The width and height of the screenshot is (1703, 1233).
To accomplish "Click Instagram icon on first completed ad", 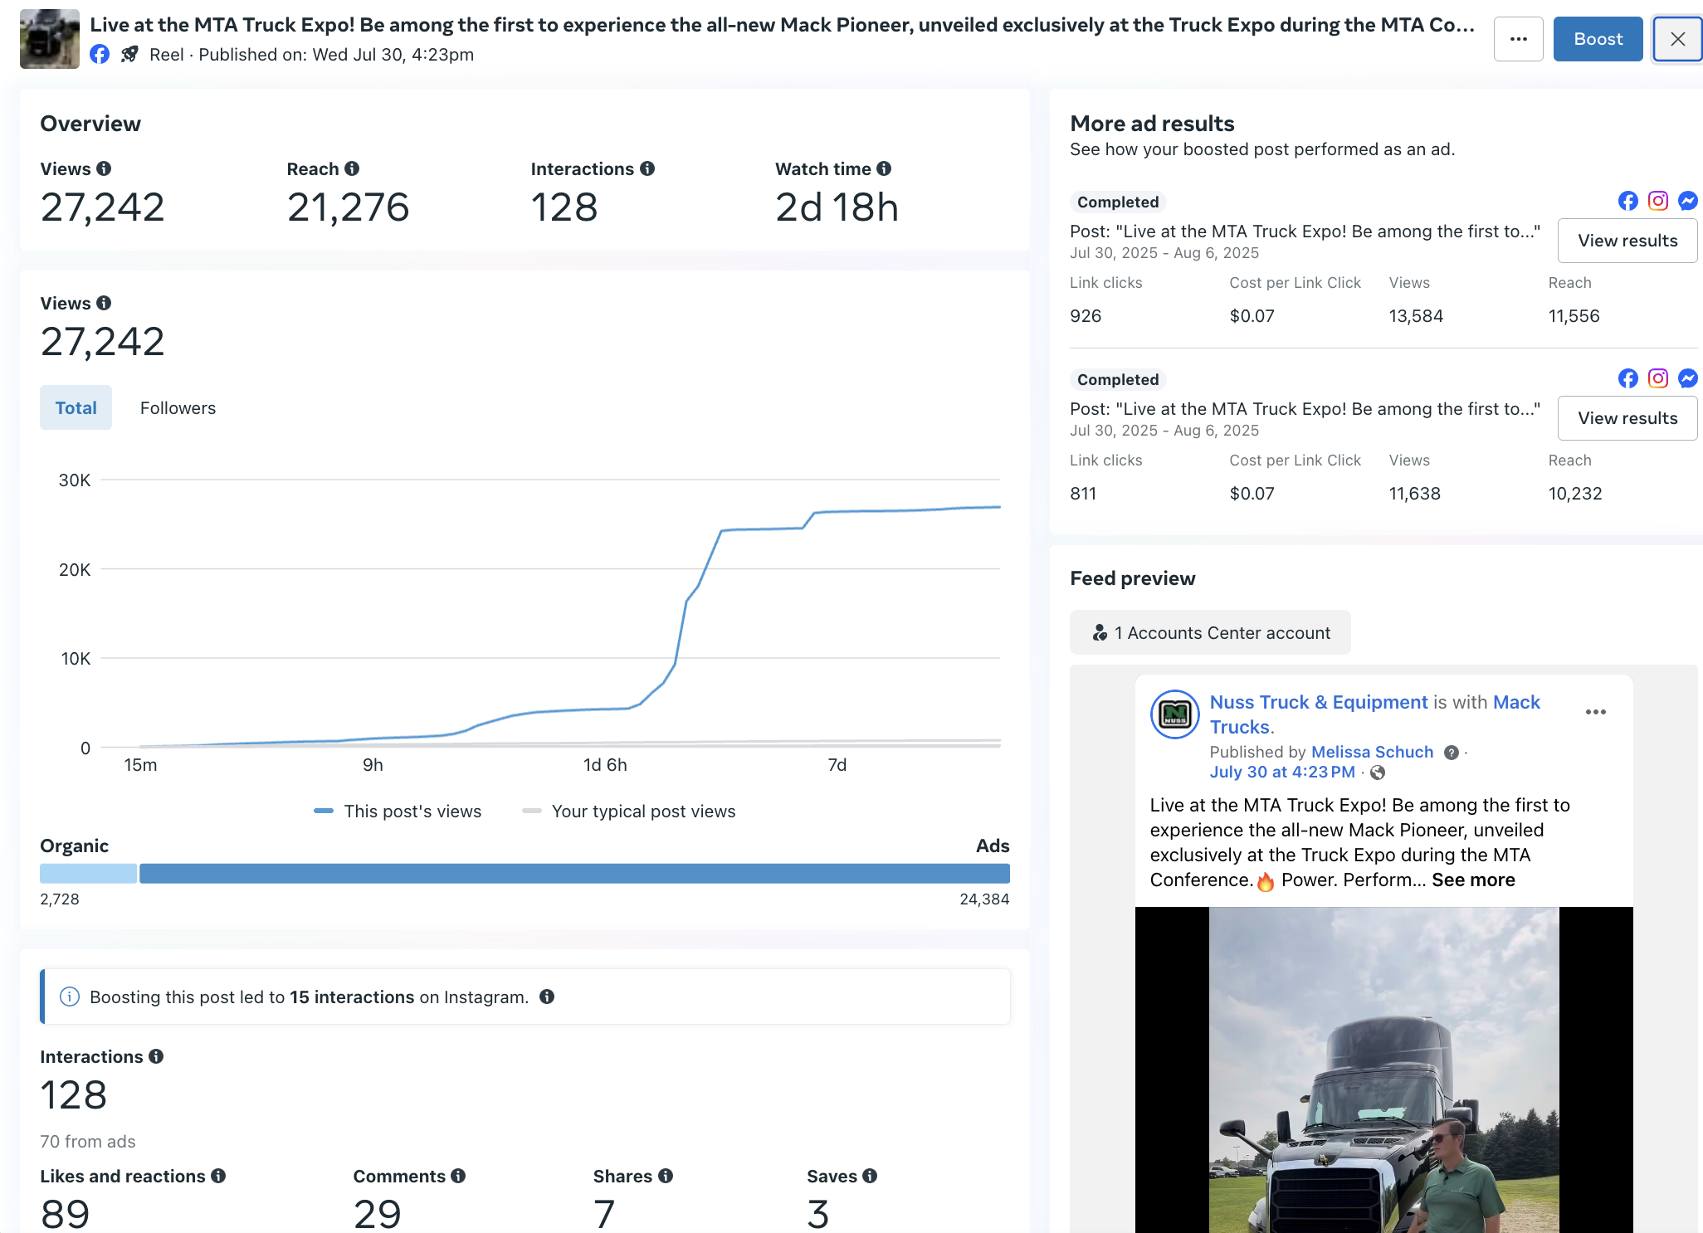I will coord(1658,201).
